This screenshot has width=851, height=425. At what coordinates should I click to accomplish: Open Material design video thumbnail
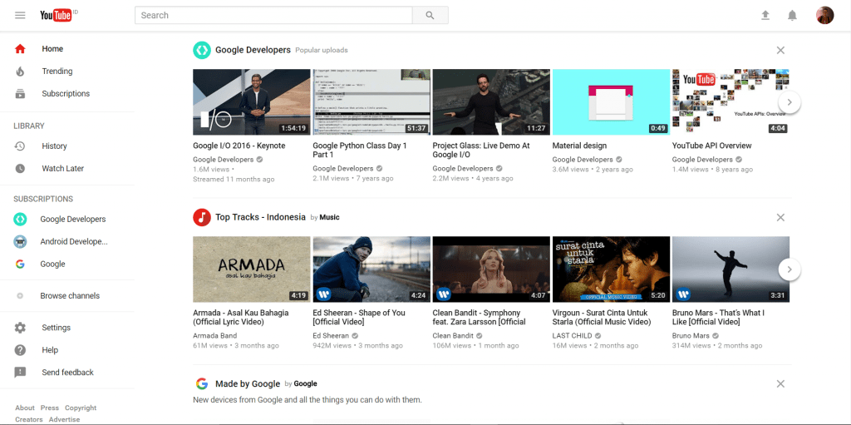(x=611, y=102)
